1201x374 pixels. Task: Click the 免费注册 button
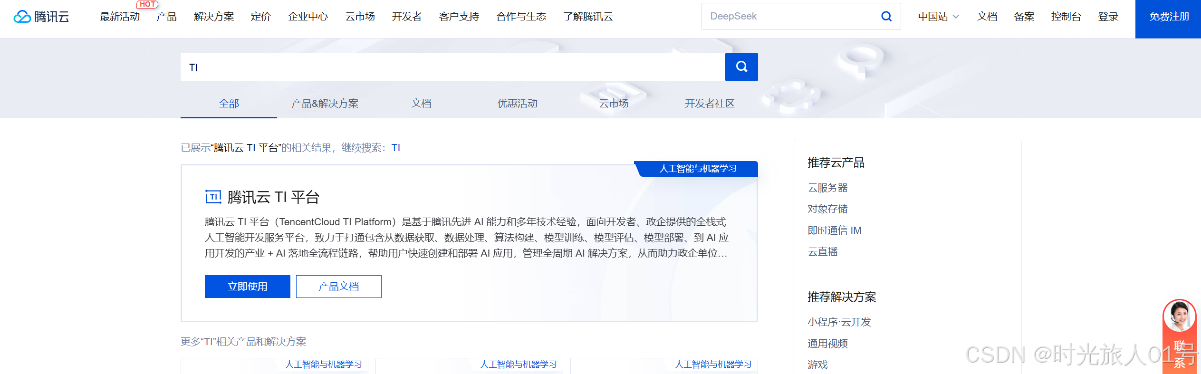(x=1168, y=19)
